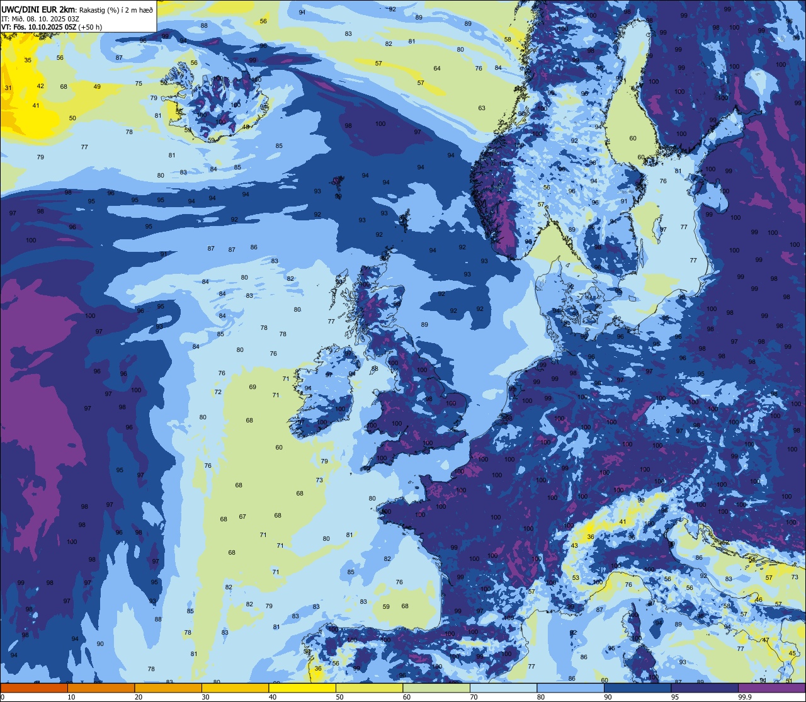Click the 50–60 yellow-green legend segment

point(369,688)
